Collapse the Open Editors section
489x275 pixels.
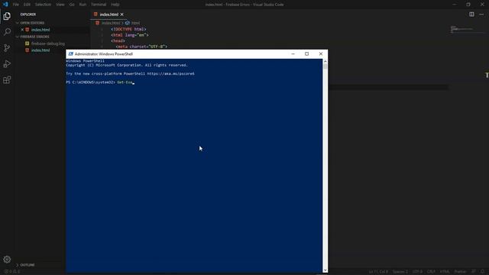click(x=32, y=23)
